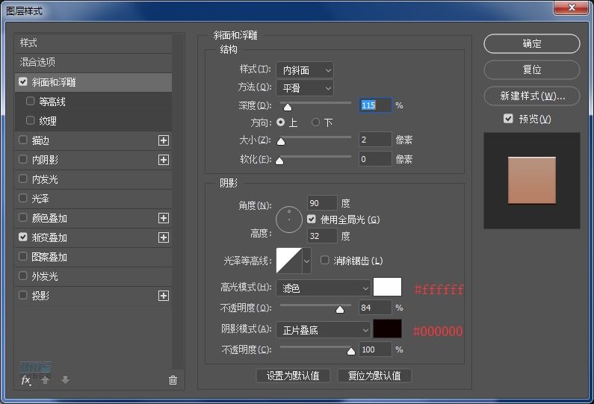Click the angle and altitude dial
Screen dimensions: 594x404
[x=289, y=220]
